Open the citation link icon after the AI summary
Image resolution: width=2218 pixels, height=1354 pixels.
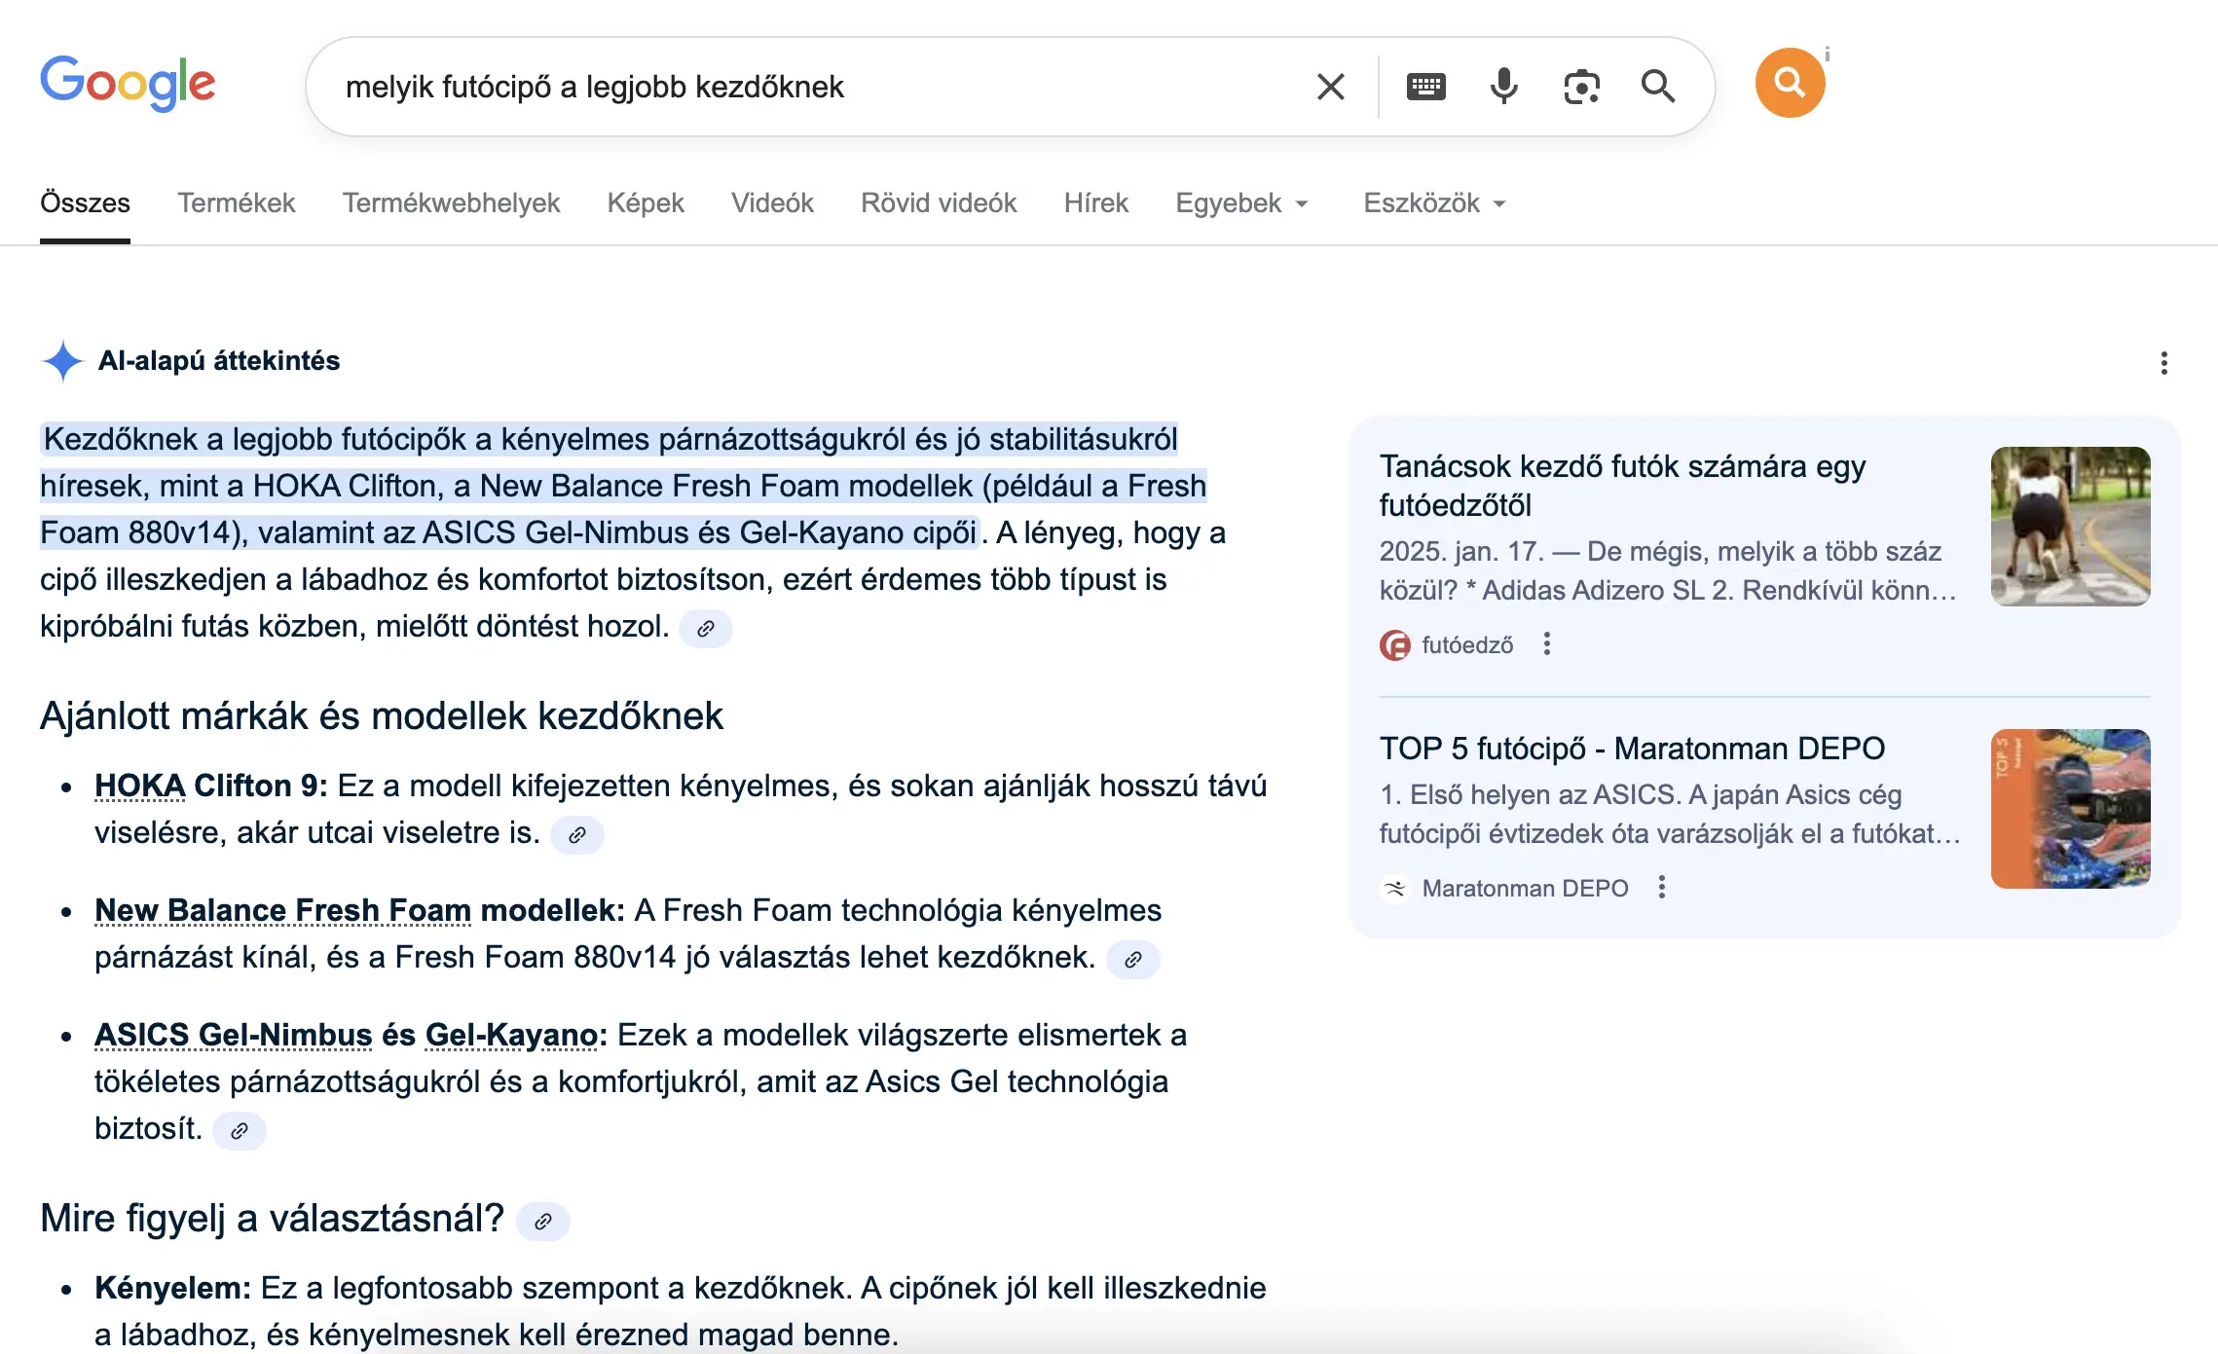(706, 629)
